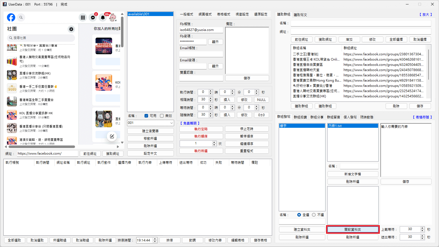Click the 【 免責聲明 】 link
Screen dimensions: 439x247
pyautogui.click(x=190, y=123)
